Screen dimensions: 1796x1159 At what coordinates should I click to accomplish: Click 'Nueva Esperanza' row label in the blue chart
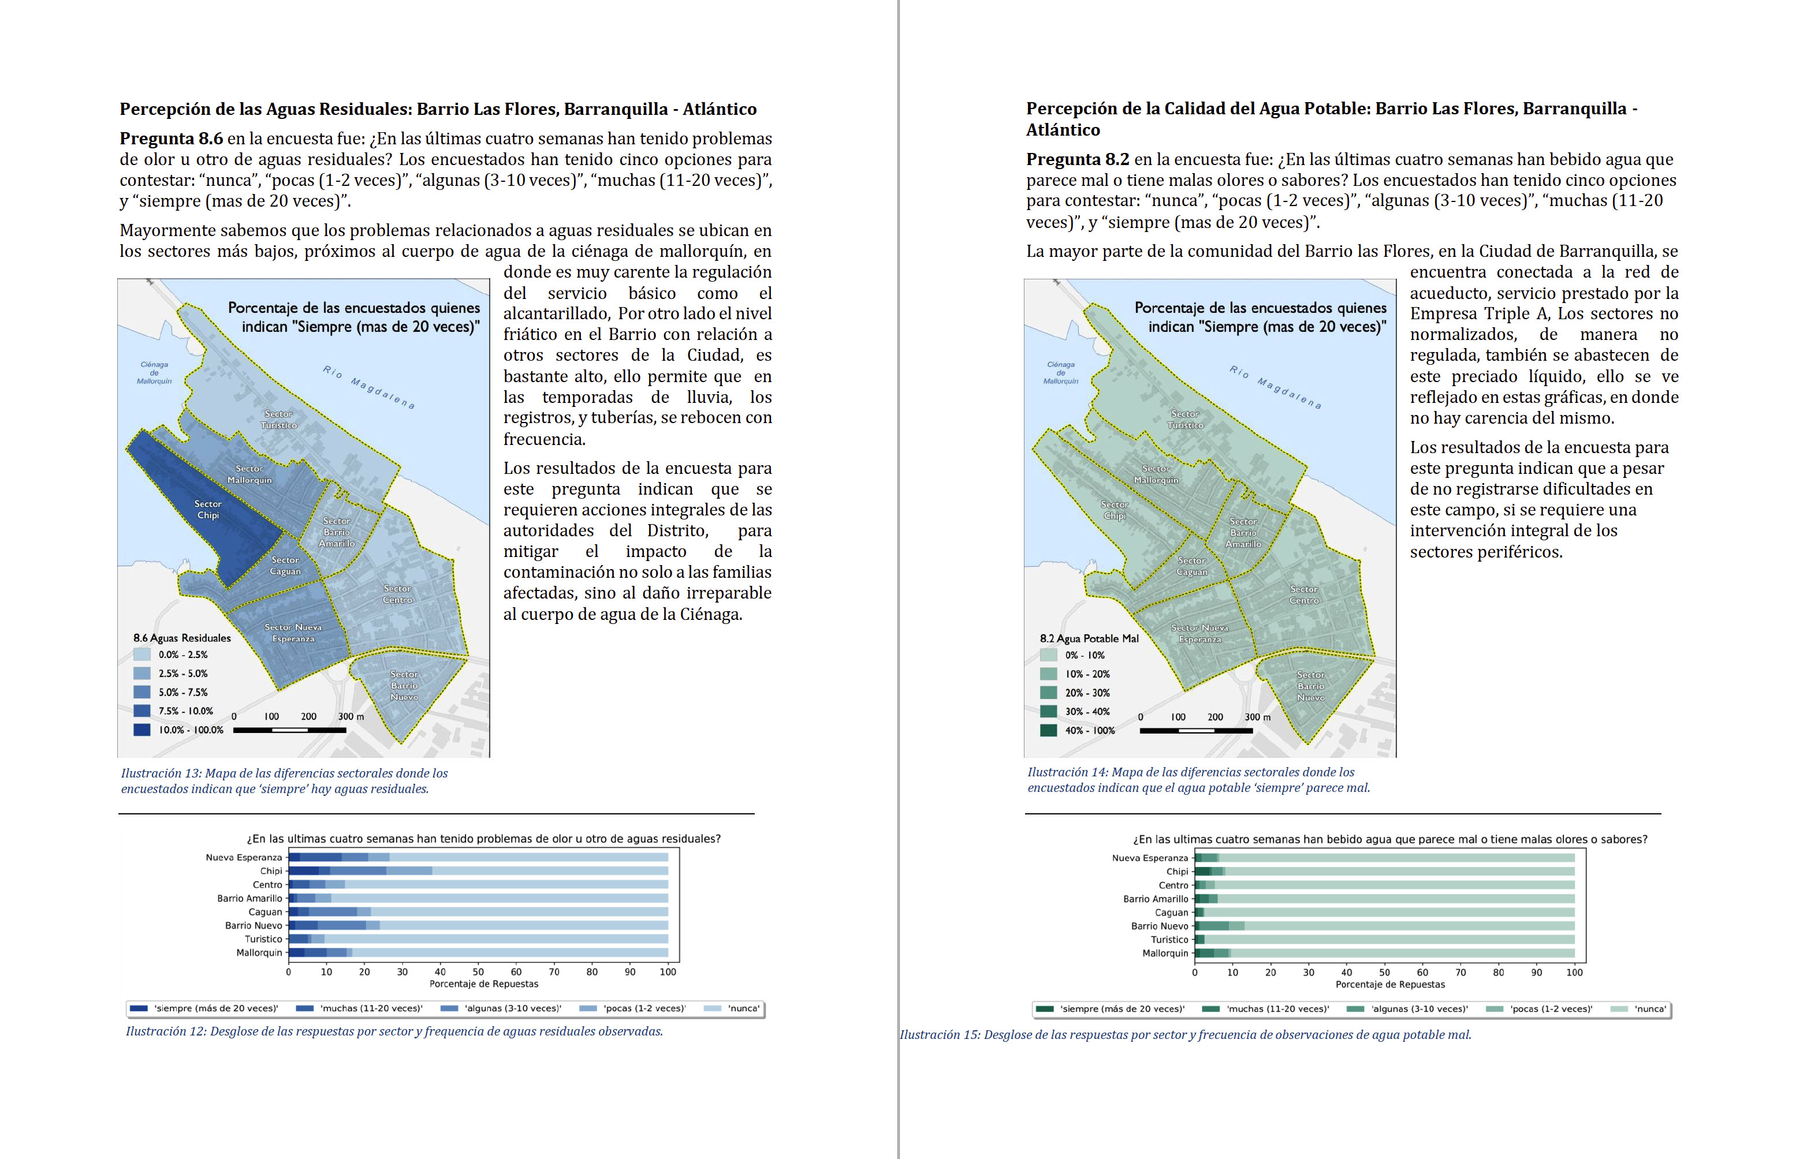click(244, 857)
